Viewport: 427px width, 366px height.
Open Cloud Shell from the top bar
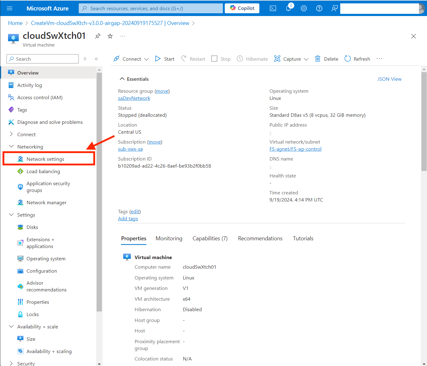click(x=273, y=8)
